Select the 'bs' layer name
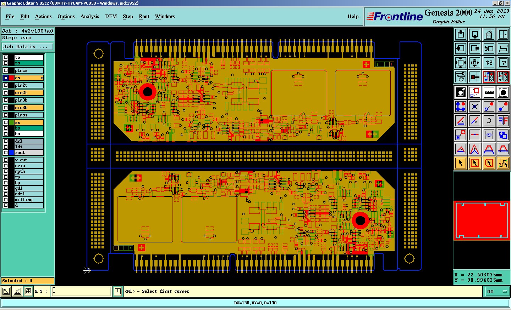Viewport: 511px width, 310px height. pyautogui.click(x=29, y=128)
